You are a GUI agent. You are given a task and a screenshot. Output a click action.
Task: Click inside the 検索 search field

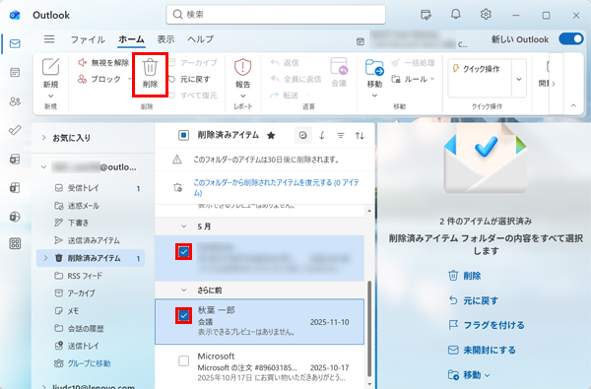(x=276, y=15)
